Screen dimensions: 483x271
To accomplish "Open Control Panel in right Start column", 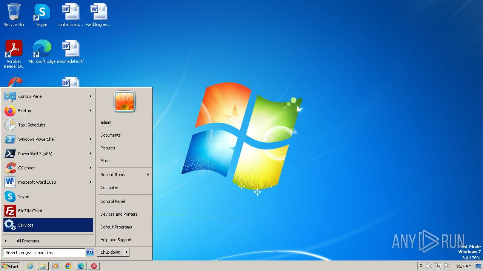I will tap(125, 201).
